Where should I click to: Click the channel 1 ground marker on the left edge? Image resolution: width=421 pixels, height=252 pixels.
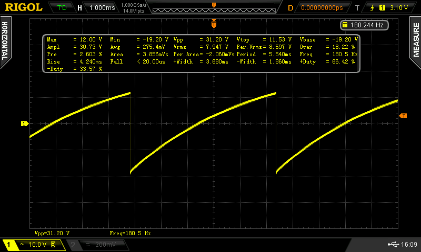coord(24,124)
